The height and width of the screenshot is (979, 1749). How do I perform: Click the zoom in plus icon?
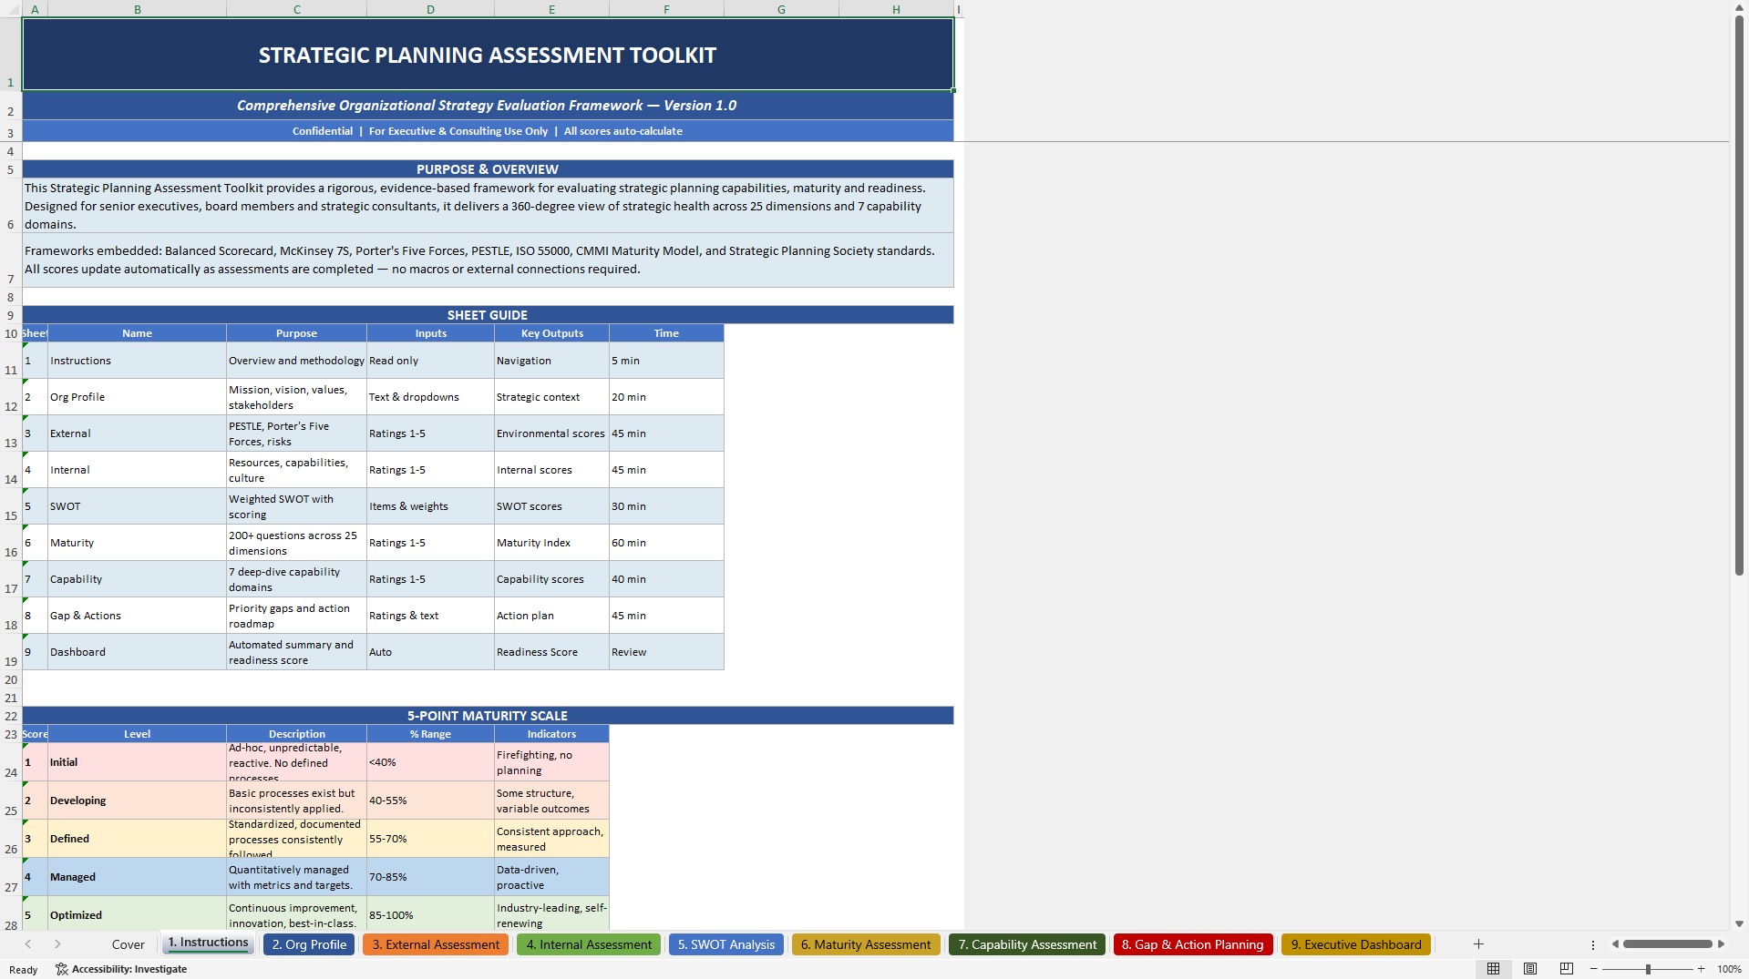pos(1701,969)
